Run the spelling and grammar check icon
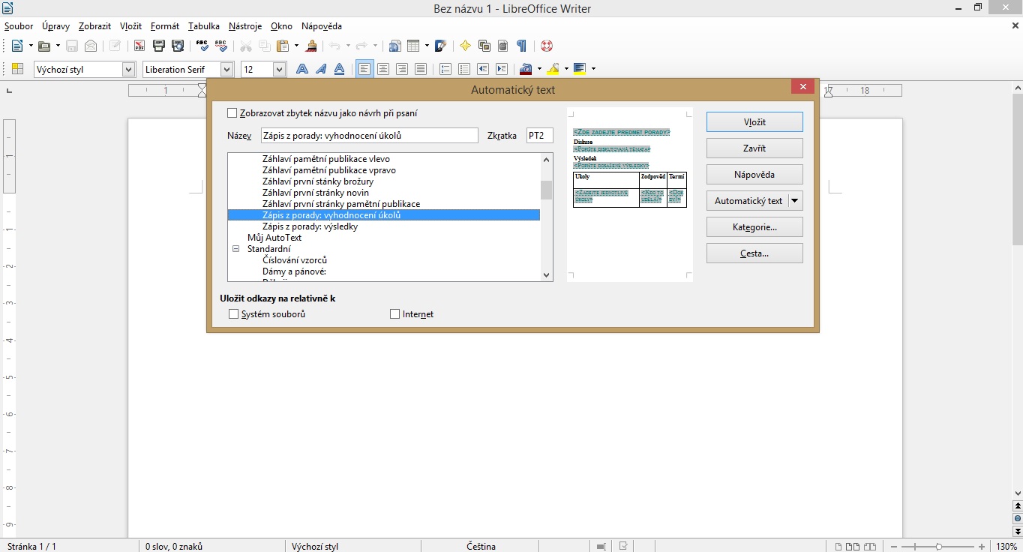This screenshot has height=552, width=1023. tap(202, 46)
